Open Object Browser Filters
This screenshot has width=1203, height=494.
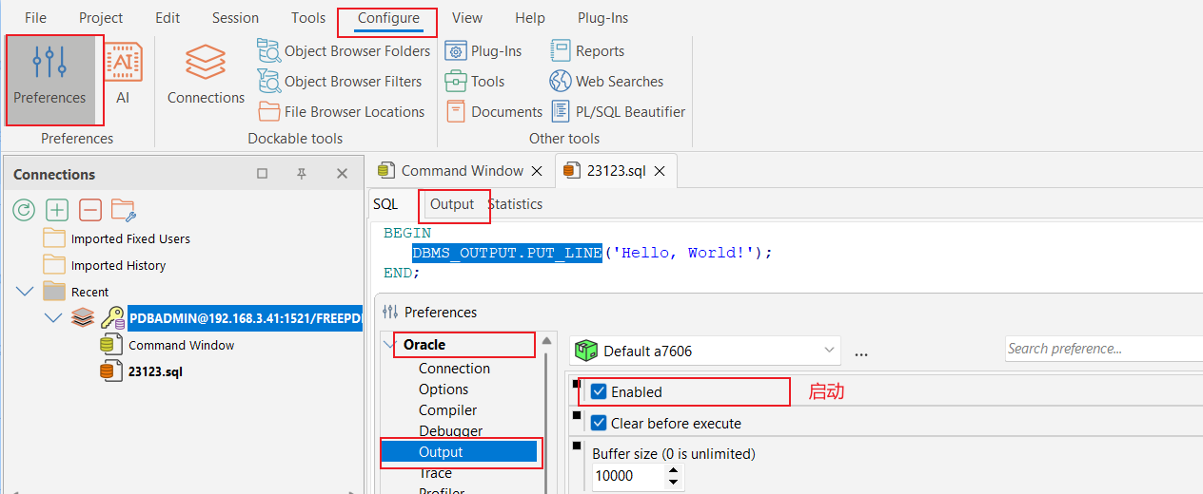340,82
